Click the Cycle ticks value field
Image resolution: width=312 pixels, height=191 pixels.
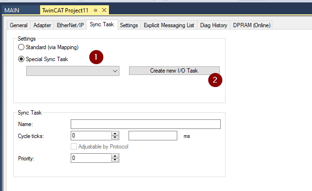tap(91, 136)
